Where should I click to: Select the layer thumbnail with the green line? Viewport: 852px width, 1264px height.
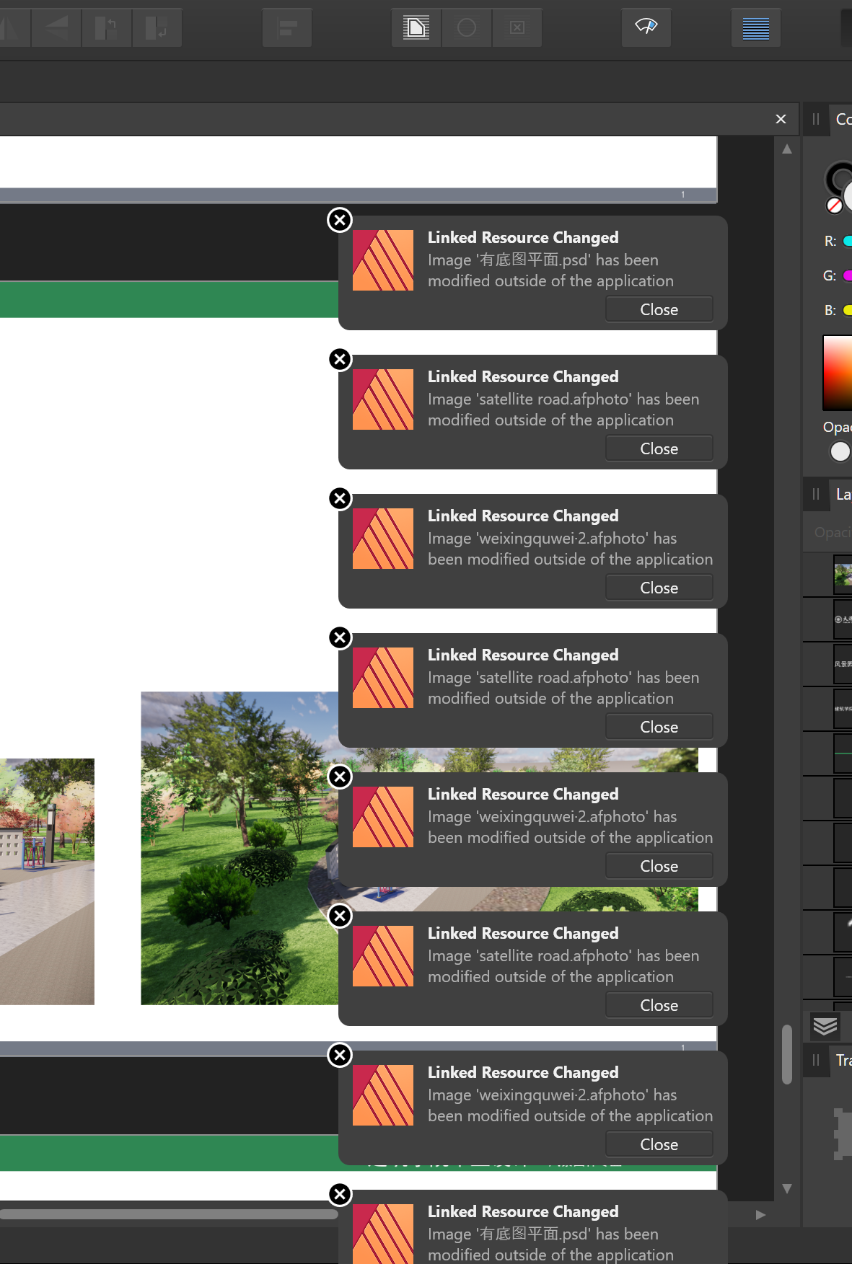coord(843,753)
